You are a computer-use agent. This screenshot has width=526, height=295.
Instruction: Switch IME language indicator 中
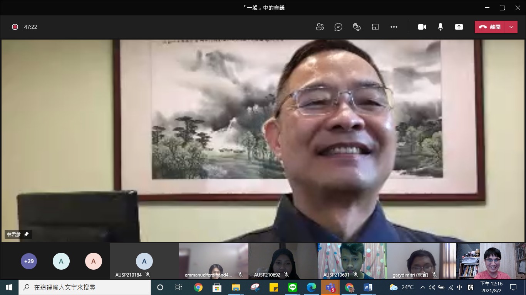pyautogui.click(x=459, y=287)
